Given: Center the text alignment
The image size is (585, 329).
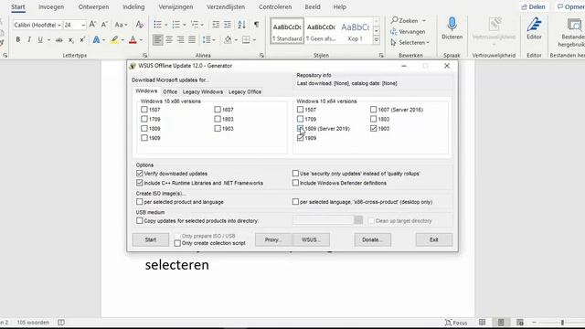Looking at the screenshot, I should click(x=169, y=39).
